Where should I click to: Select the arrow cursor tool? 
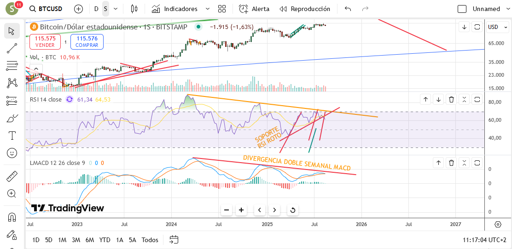pos(12,31)
